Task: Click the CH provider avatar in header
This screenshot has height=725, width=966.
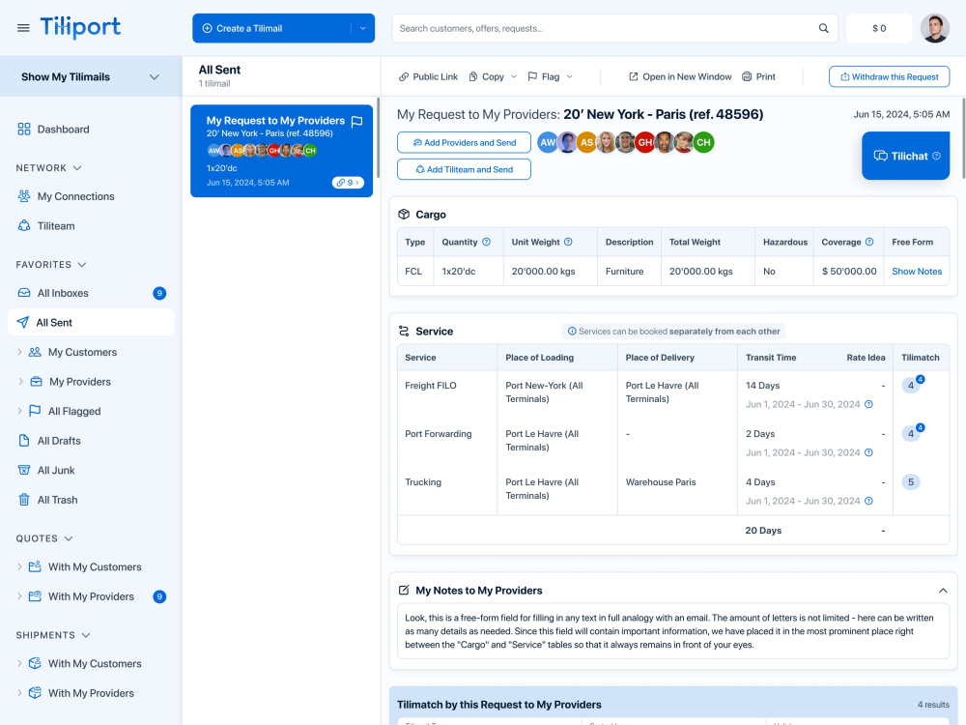Action: (703, 142)
